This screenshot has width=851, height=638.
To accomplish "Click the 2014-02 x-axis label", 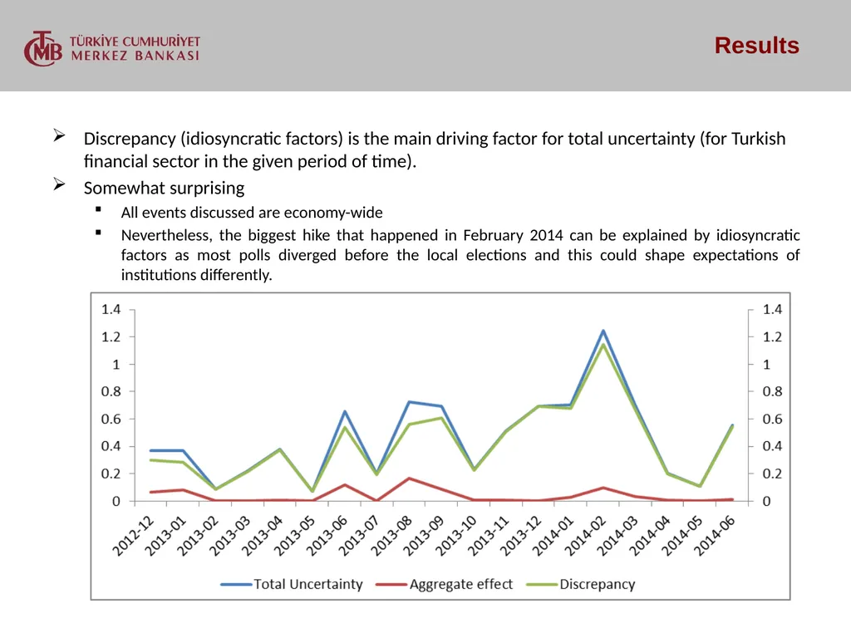I will (585, 536).
